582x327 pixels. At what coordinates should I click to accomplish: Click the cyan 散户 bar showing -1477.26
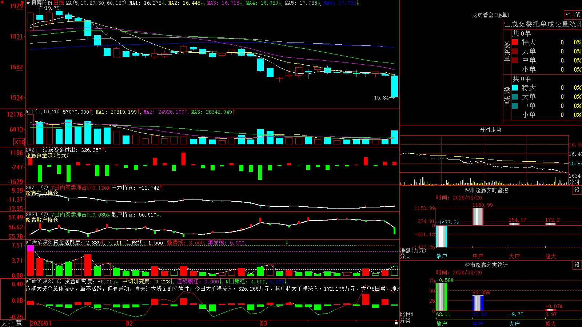pos(442,237)
